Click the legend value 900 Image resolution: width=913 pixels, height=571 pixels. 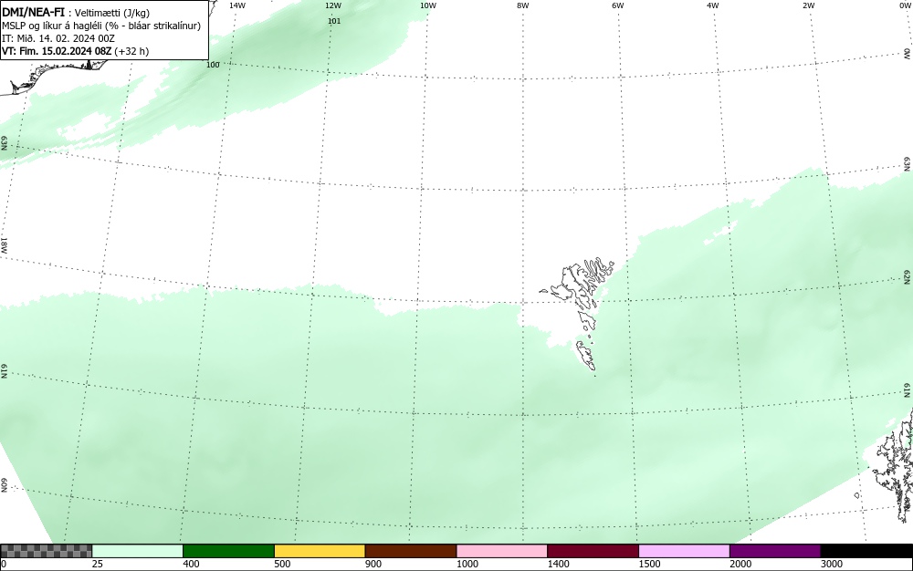click(x=373, y=564)
